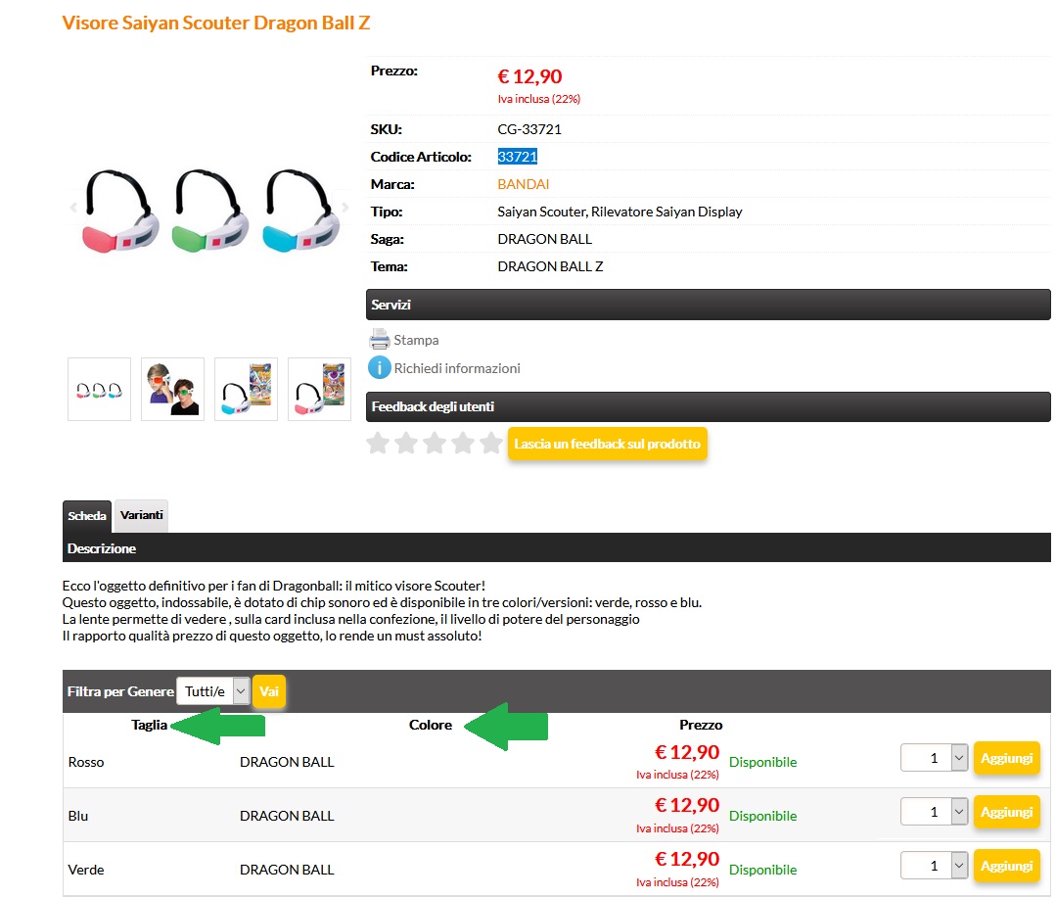Image resolution: width=1056 pixels, height=898 pixels.
Task: Click the Rosso variant name
Action: click(86, 762)
